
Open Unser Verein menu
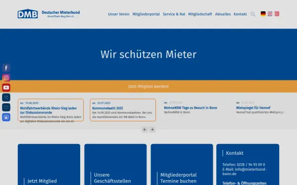[119, 14]
